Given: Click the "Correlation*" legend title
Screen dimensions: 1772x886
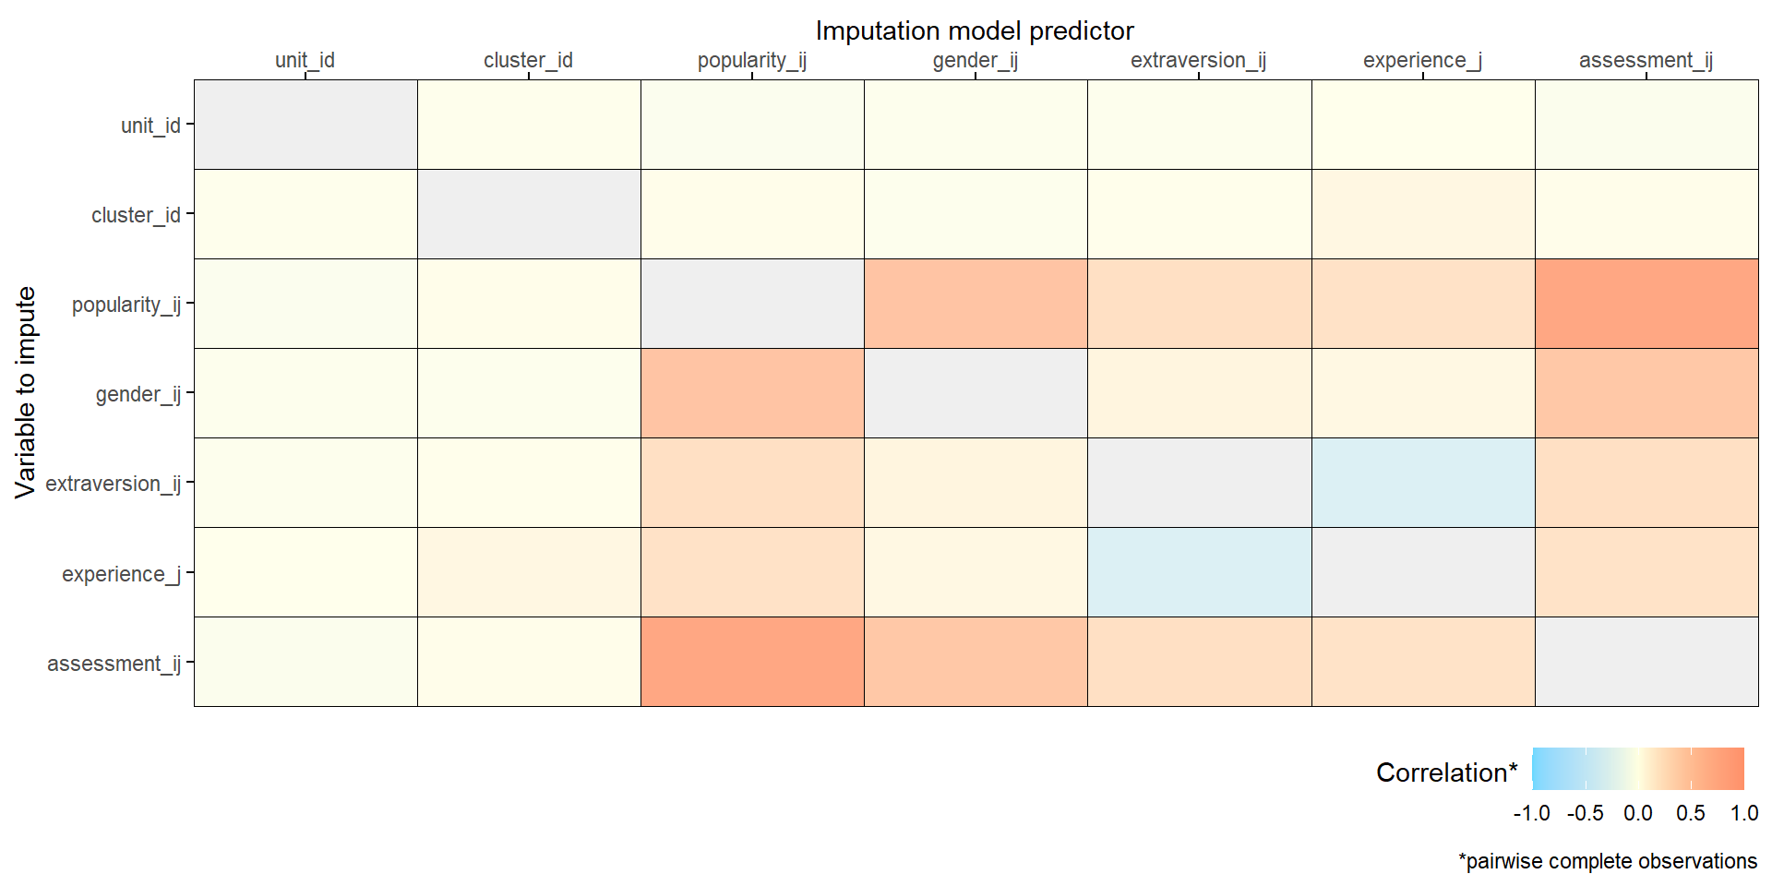Looking at the screenshot, I should (x=1446, y=772).
